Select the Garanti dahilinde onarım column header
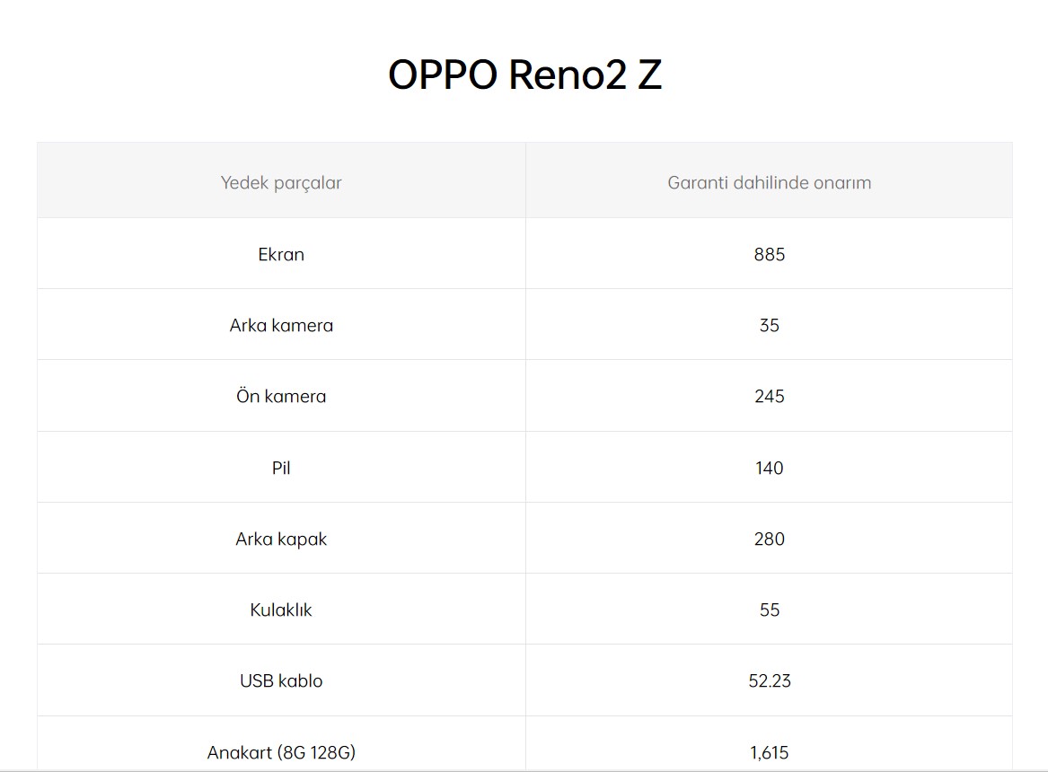Viewport: 1048px width, 772px height. (770, 182)
